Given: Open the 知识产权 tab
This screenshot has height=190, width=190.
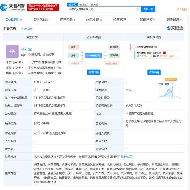Looking at the screenshot, I should coord(147,20).
